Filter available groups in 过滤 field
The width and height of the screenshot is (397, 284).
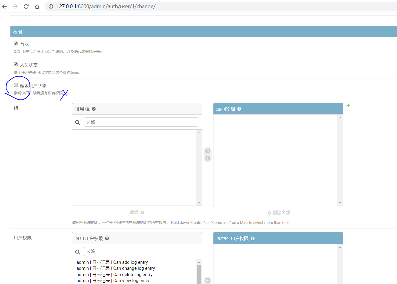pos(141,122)
